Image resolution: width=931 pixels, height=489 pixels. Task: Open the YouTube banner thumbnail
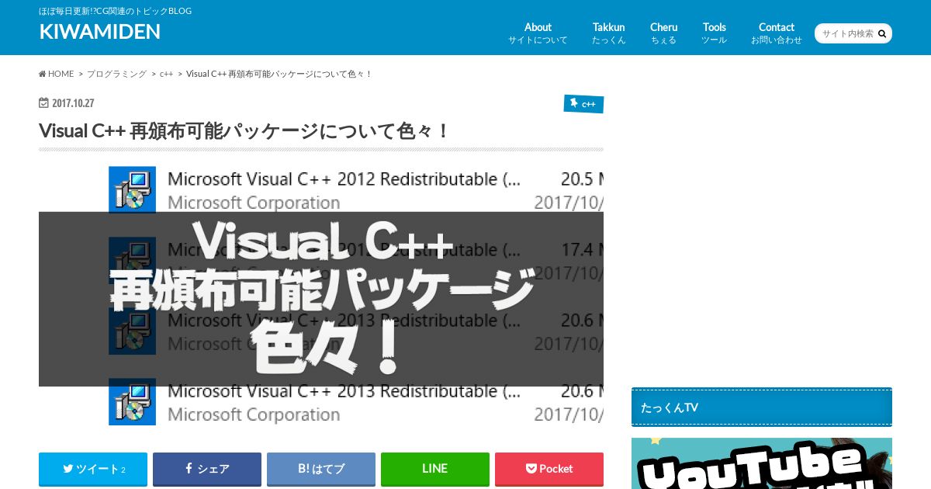762,463
